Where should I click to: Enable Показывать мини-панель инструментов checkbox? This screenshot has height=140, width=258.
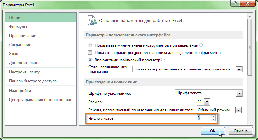pos(90,45)
